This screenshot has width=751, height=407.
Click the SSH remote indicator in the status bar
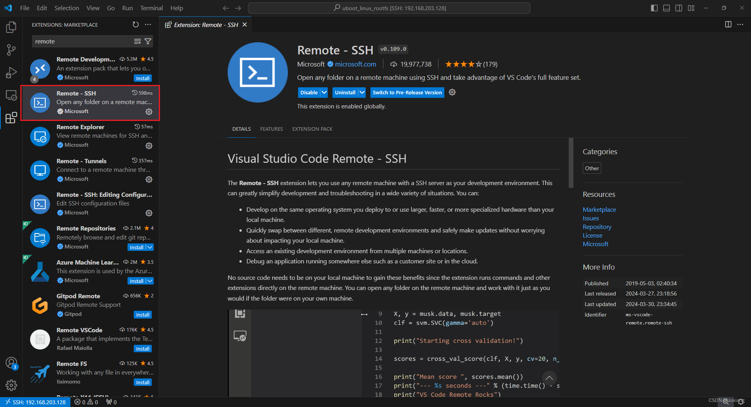pyautogui.click(x=35, y=402)
